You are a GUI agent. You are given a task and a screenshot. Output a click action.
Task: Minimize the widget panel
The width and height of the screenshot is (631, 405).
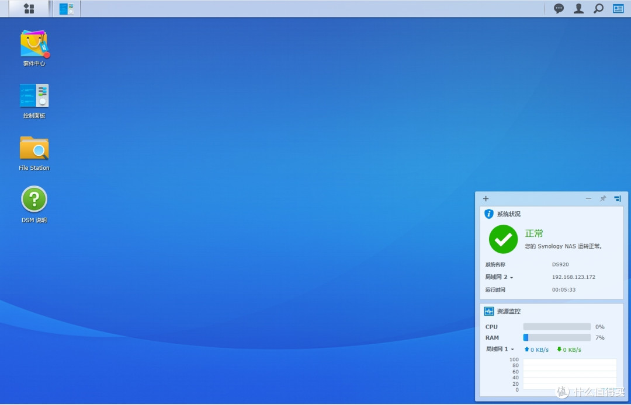point(588,198)
